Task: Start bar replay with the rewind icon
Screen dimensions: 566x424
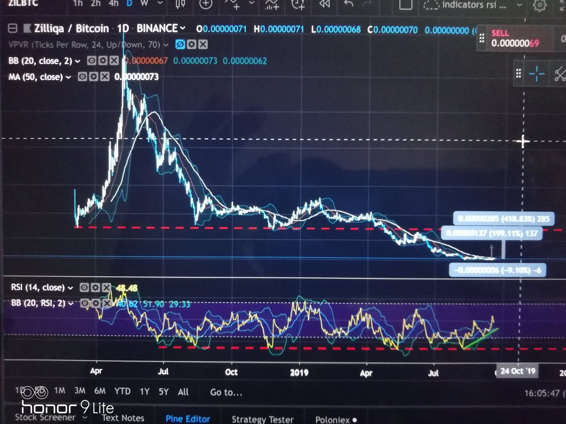Action: 324,4
